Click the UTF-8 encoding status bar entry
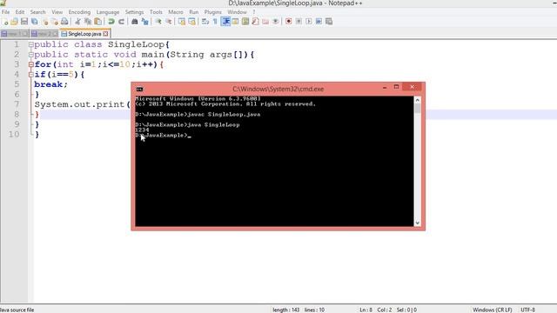This screenshot has width=557, height=313. pyautogui.click(x=527, y=310)
